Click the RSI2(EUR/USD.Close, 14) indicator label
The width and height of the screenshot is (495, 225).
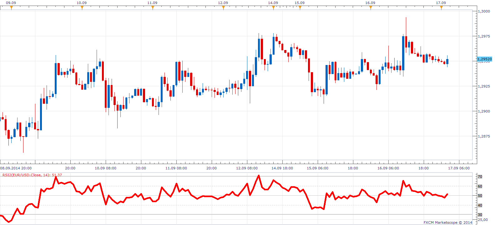[32, 175]
